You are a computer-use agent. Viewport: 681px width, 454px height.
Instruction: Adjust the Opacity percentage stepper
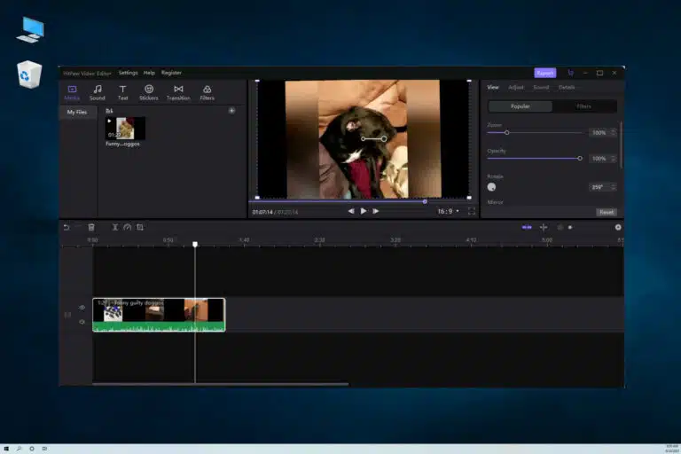(x=614, y=159)
